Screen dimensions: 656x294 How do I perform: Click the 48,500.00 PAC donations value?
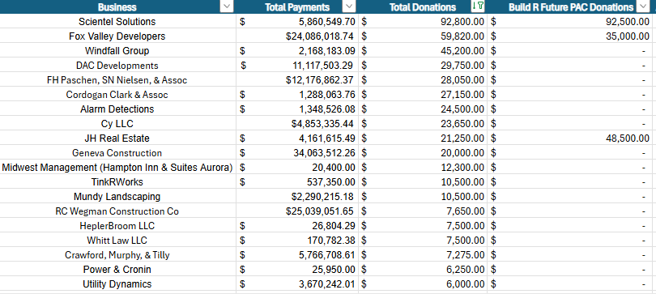(x=628, y=138)
